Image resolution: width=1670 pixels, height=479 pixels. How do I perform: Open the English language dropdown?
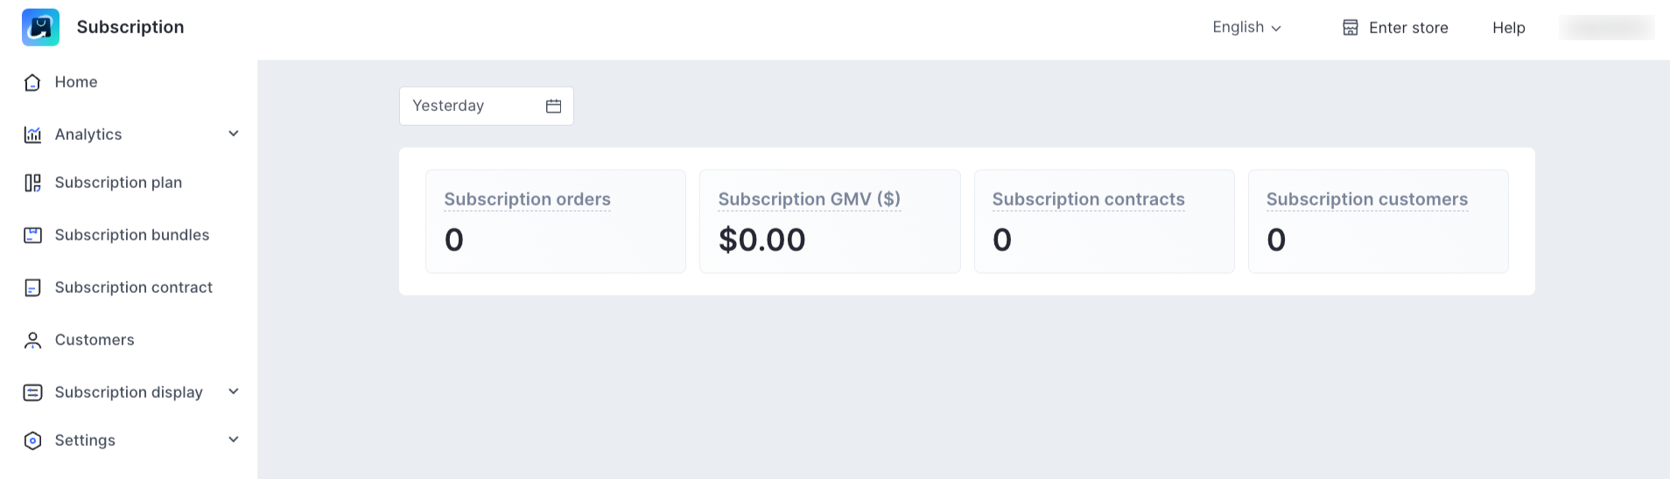pyautogui.click(x=1246, y=28)
